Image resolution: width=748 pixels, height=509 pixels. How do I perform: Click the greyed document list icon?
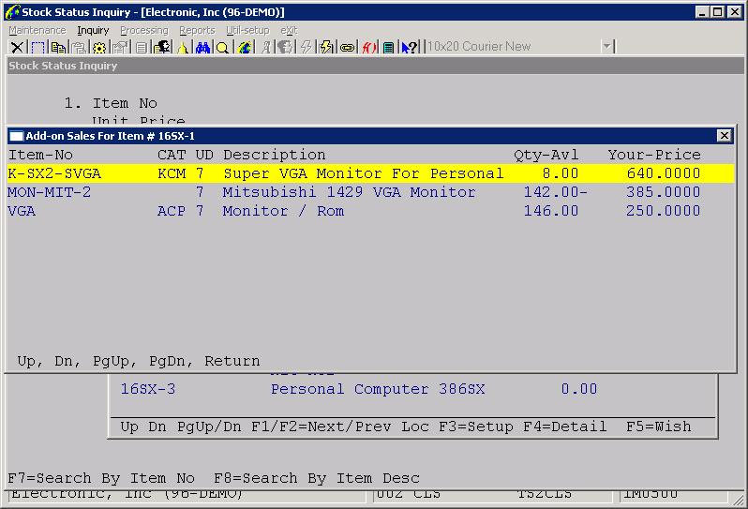[142, 47]
